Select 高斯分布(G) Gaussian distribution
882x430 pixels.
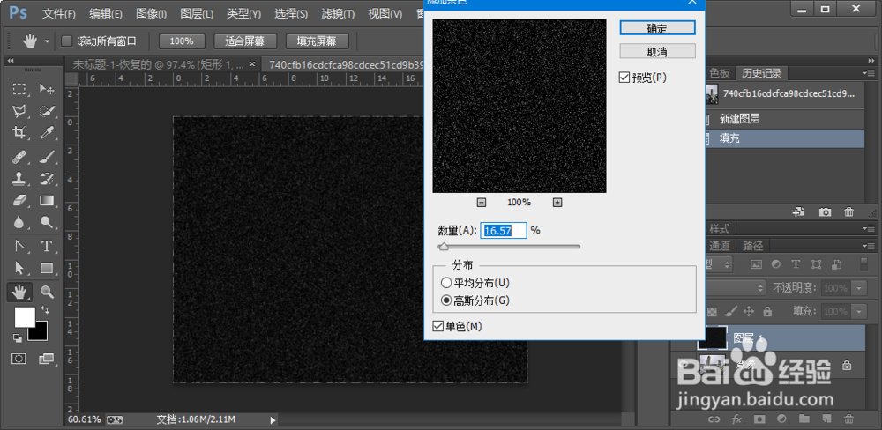(446, 300)
